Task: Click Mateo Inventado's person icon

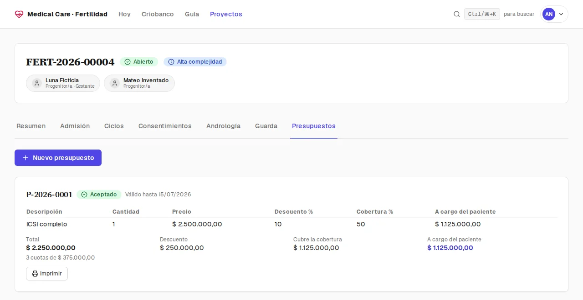Action: [115, 83]
